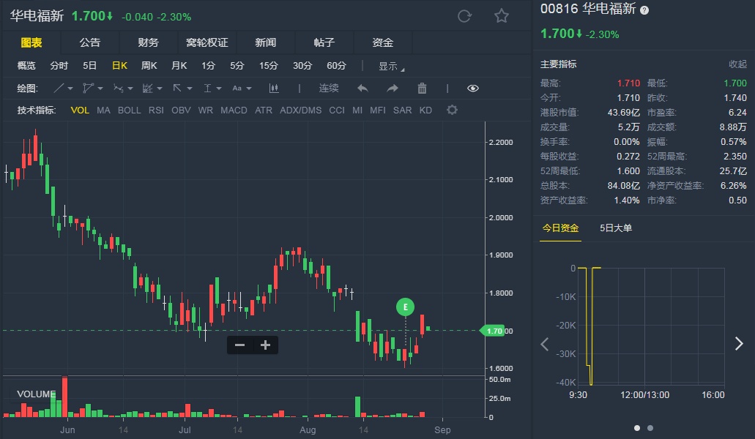Image resolution: width=755 pixels, height=439 pixels.
Task: Click the green volume bar near 14 Aug
Action: [x=357, y=407]
